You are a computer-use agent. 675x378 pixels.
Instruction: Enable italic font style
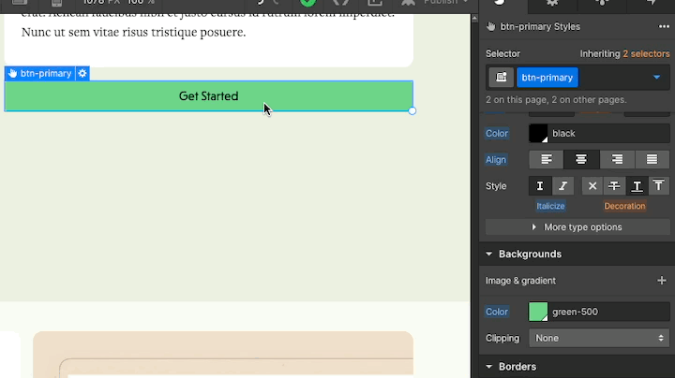[562, 186]
